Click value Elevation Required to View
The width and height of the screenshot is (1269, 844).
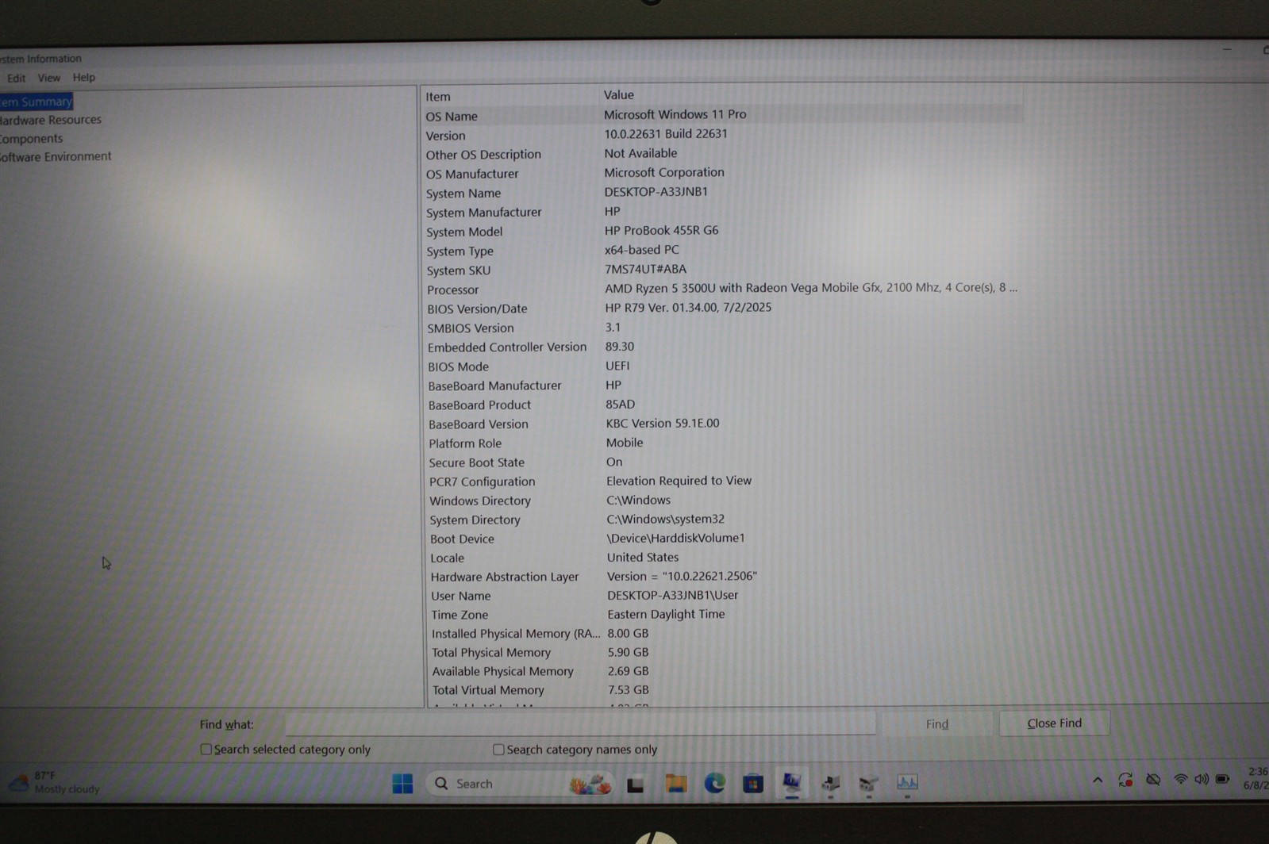coord(679,481)
